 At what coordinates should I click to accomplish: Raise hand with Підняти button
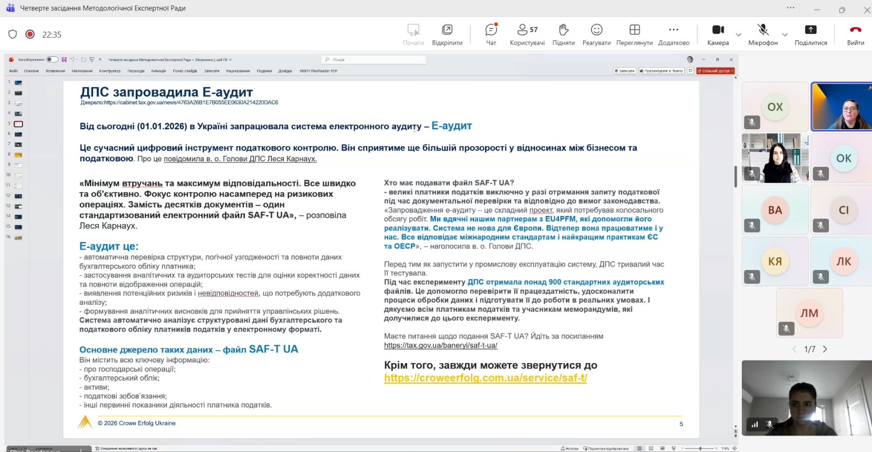(564, 34)
